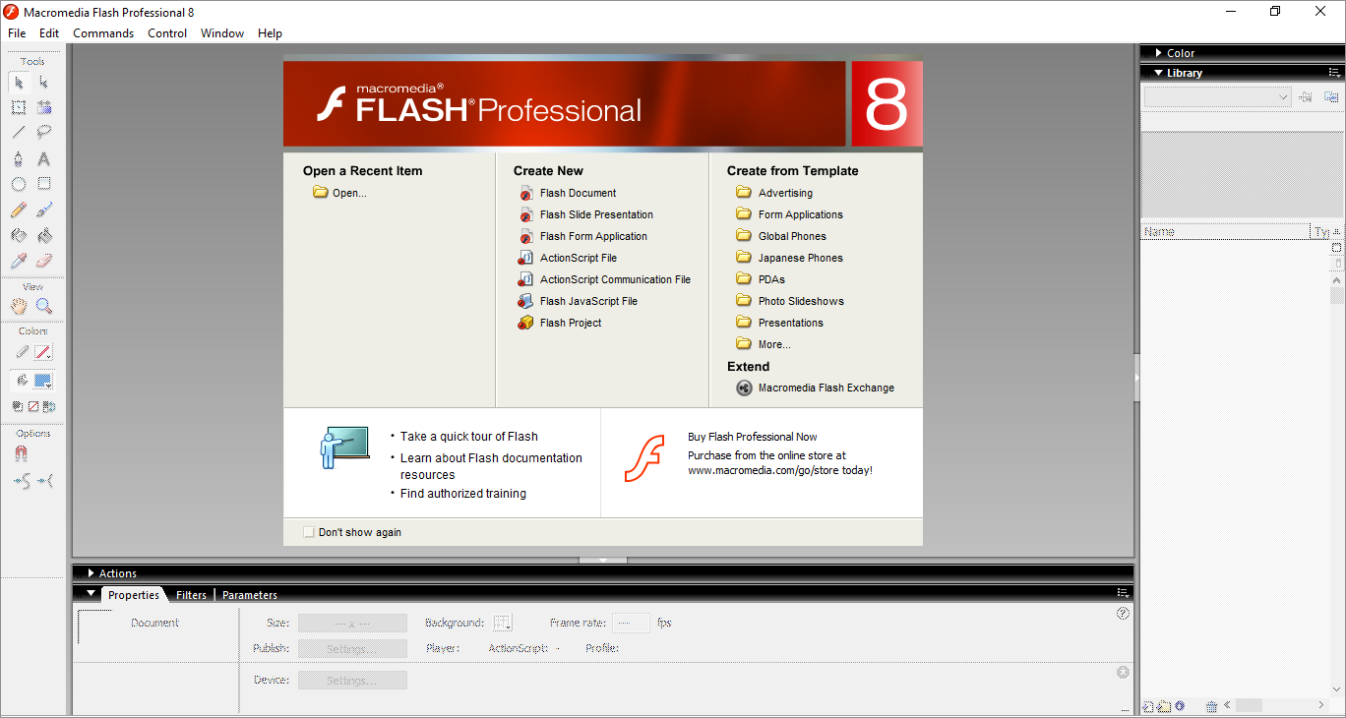
Task: Select the Zoom magnifier tool
Action: click(44, 307)
